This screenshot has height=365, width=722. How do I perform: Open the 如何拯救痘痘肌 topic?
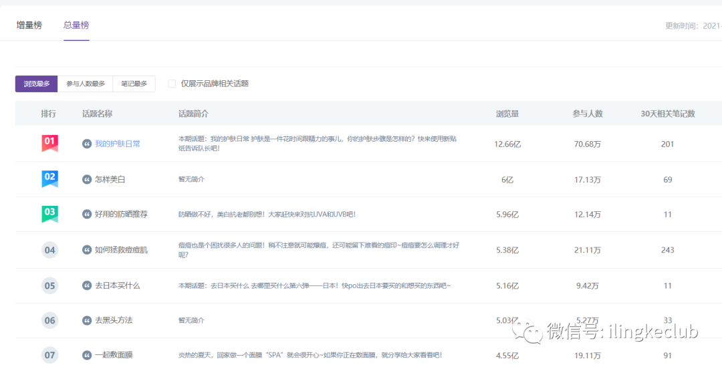click(121, 250)
